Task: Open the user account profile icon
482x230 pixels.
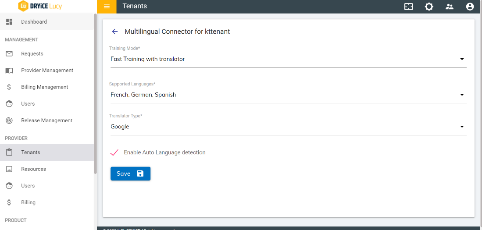Action: [470, 7]
